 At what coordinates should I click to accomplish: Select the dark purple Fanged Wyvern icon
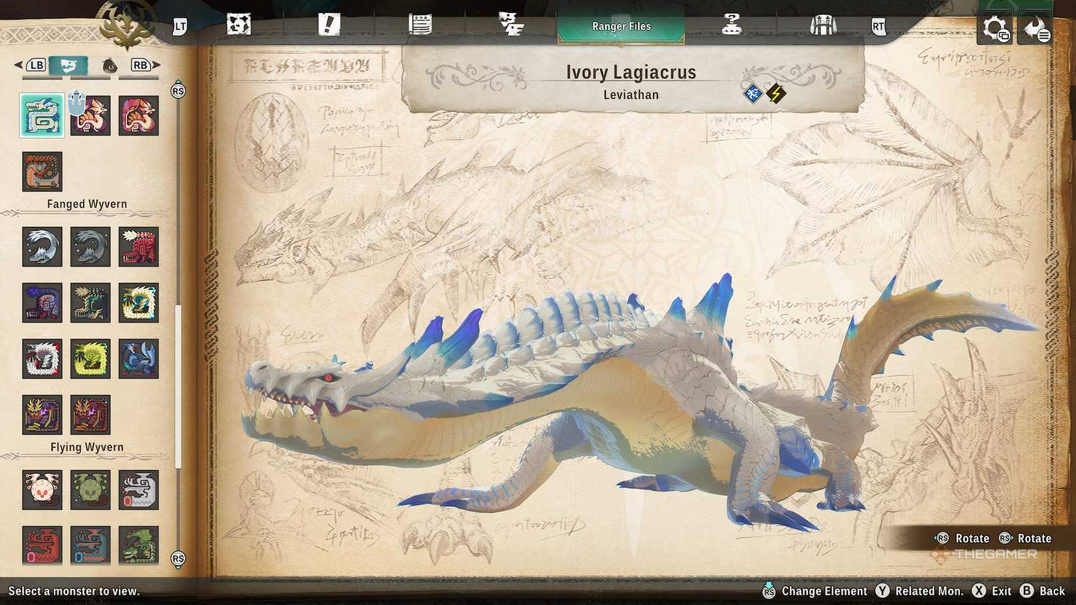point(42,302)
